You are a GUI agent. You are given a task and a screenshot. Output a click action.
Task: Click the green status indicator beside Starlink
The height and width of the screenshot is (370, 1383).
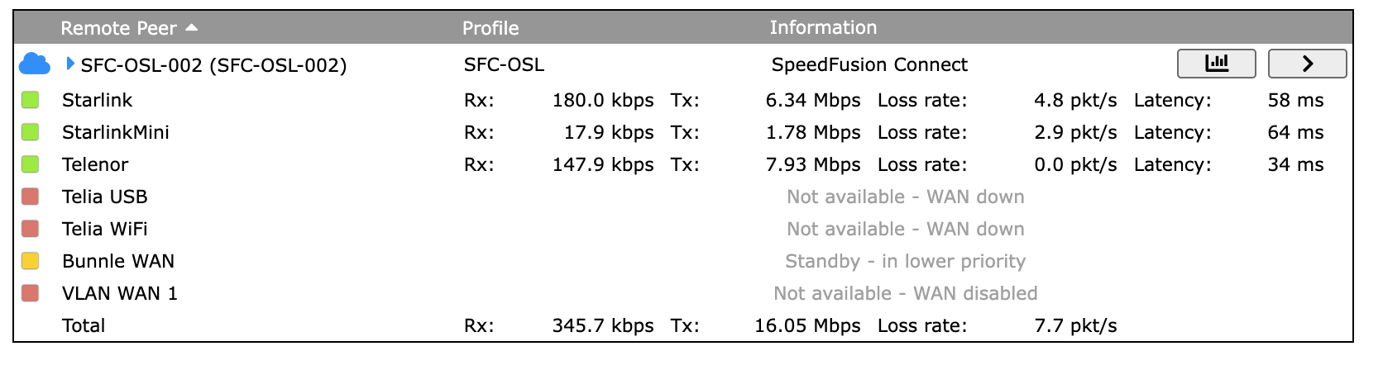tap(31, 100)
